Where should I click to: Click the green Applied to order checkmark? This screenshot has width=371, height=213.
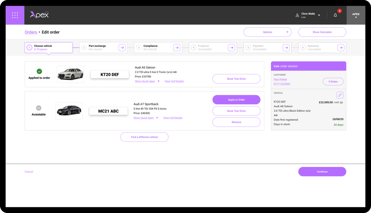39,71
